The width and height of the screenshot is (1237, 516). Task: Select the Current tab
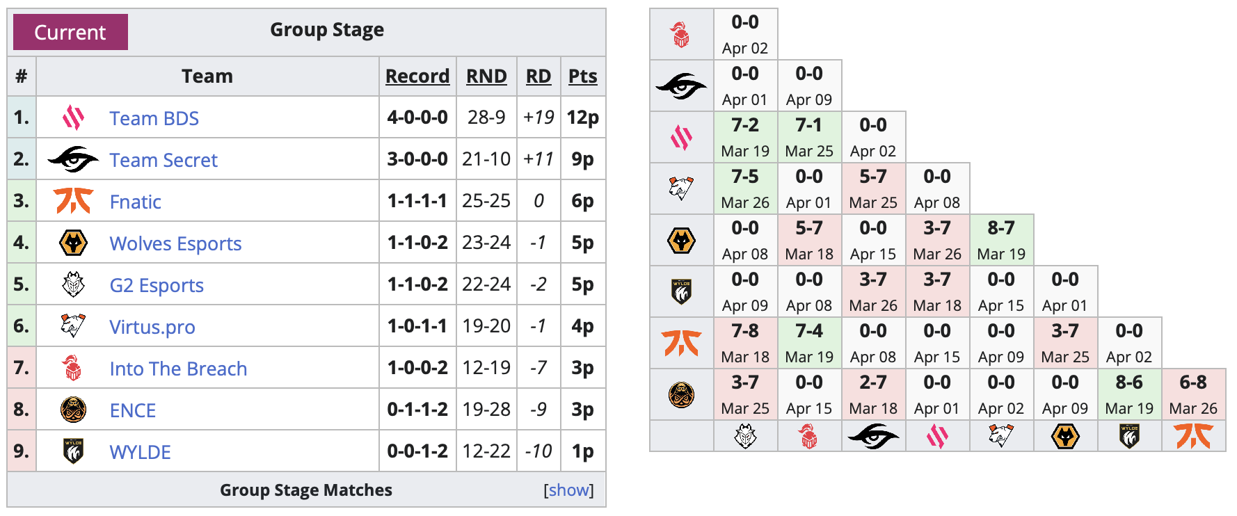pos(70,31)
